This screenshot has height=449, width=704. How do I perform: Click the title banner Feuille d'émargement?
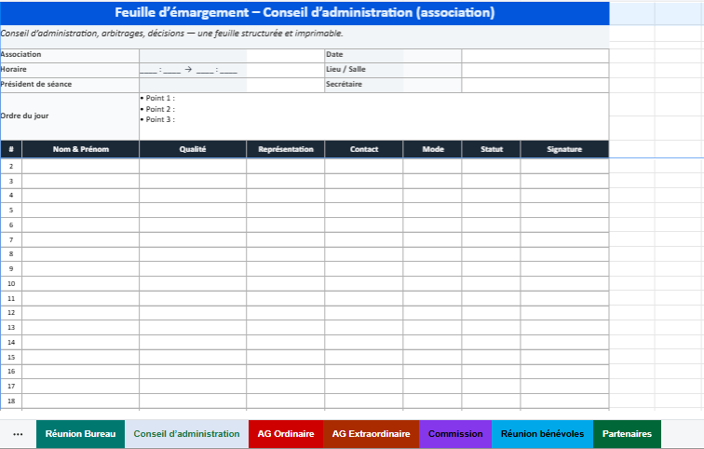[305, 13]
